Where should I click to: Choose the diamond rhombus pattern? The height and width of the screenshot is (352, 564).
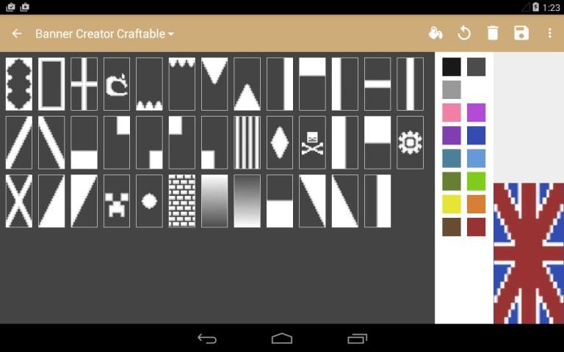click(280, 142)
